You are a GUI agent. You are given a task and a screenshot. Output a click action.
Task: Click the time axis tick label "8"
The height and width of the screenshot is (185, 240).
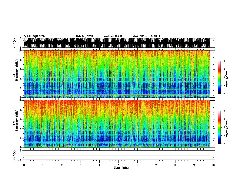[x=175, y=165]
